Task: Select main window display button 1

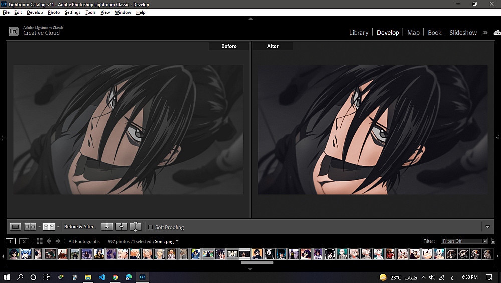Action: (x=11, y=241)
